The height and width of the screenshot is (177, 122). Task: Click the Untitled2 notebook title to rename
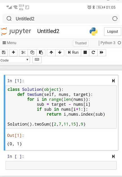(48, 31)
